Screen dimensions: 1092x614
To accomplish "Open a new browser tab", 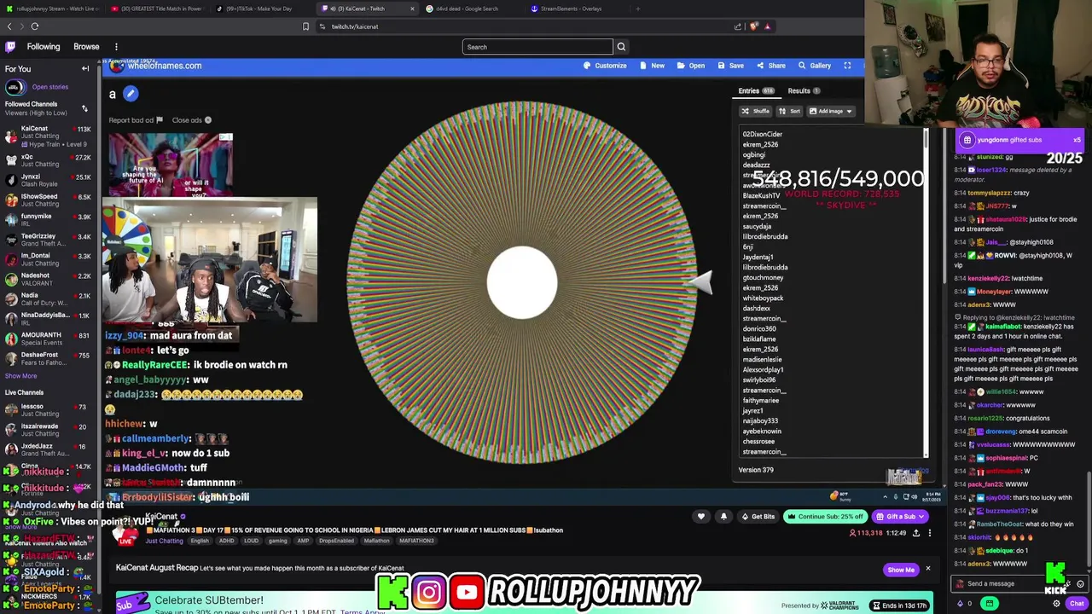I will click(x=638, y=9).
